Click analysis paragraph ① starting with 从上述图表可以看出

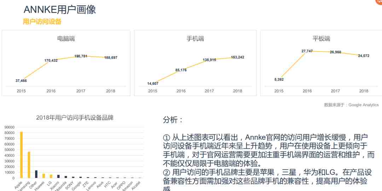pos(268,150)
